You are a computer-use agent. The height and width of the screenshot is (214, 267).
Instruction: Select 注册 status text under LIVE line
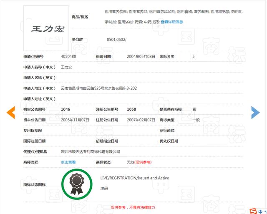(x=104, y=189)
